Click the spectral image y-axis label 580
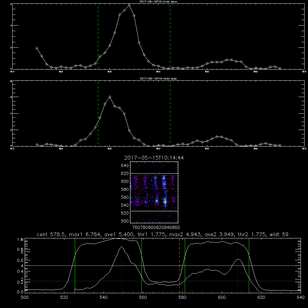Screen dimensions: 308x308 pos(125,189)
